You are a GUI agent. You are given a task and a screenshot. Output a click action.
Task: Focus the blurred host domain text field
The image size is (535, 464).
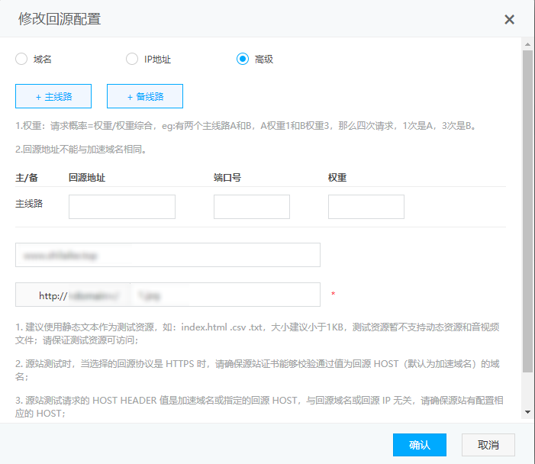tap(168, 255)
